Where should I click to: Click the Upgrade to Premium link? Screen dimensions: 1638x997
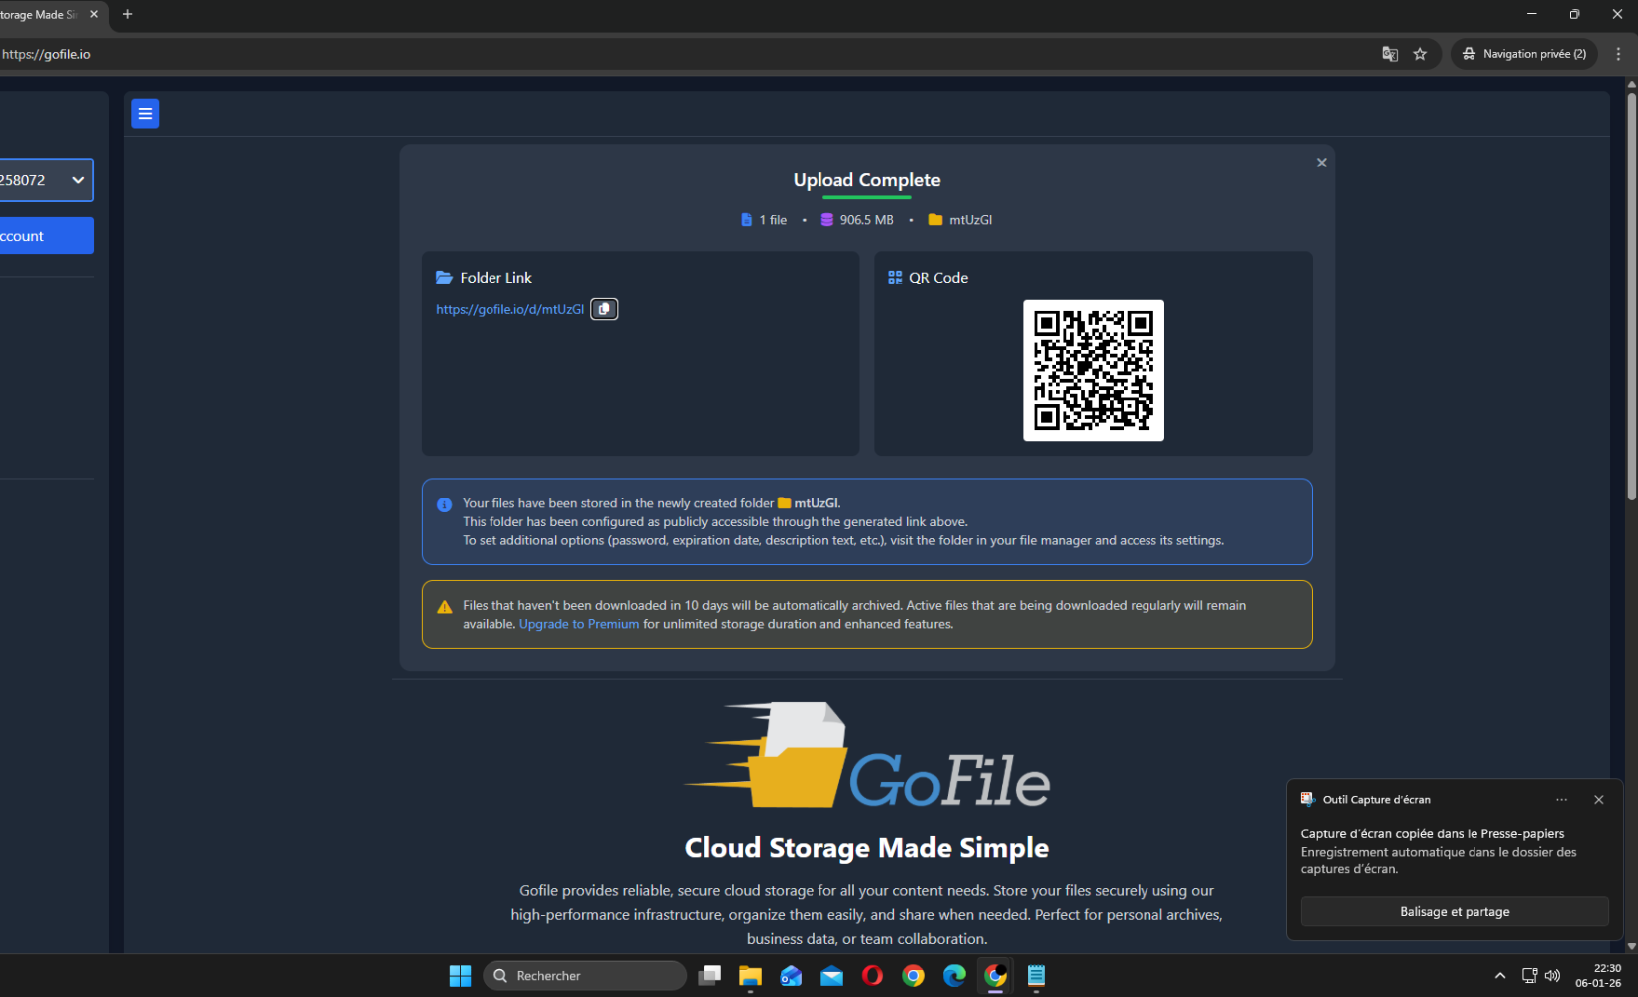578,624
